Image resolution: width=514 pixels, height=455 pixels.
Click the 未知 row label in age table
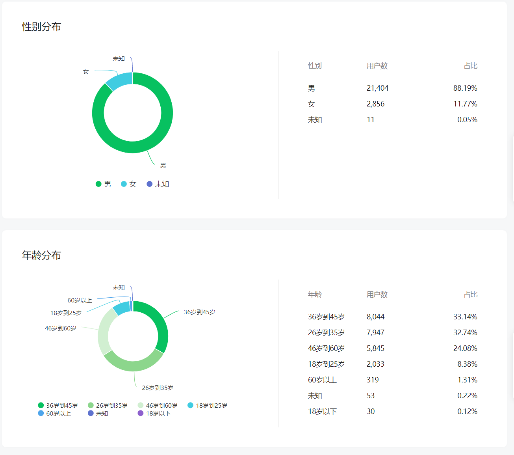click(x=315, y=396)
